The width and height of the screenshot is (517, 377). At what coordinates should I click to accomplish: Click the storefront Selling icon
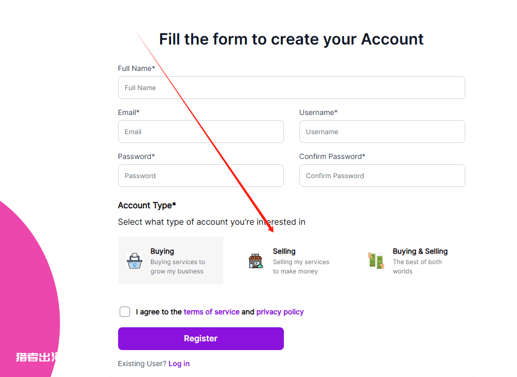(x=255, y=260)
